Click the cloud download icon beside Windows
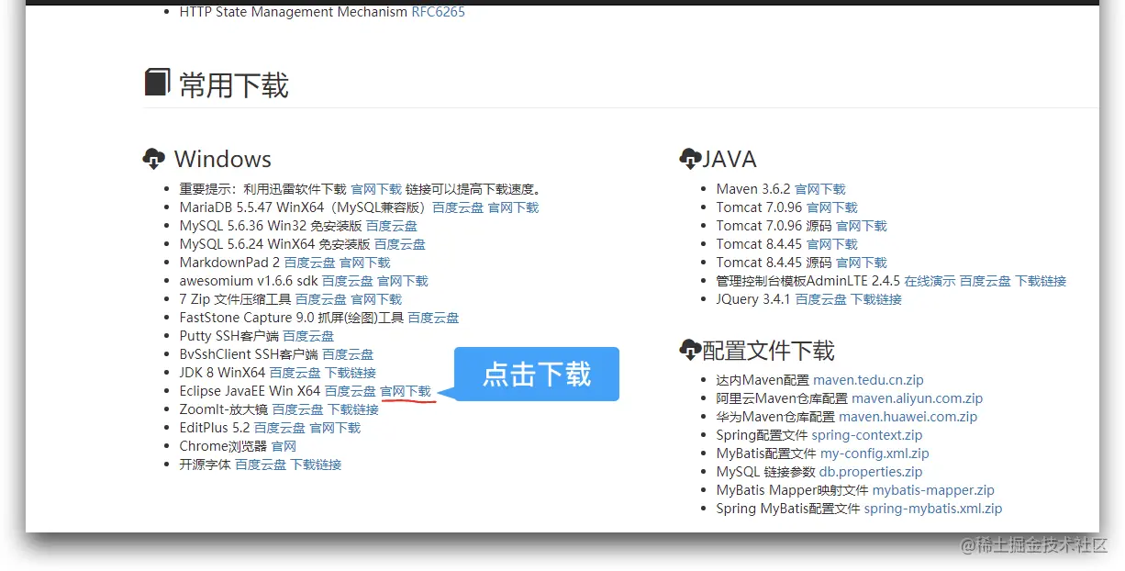 coord(154,159)
